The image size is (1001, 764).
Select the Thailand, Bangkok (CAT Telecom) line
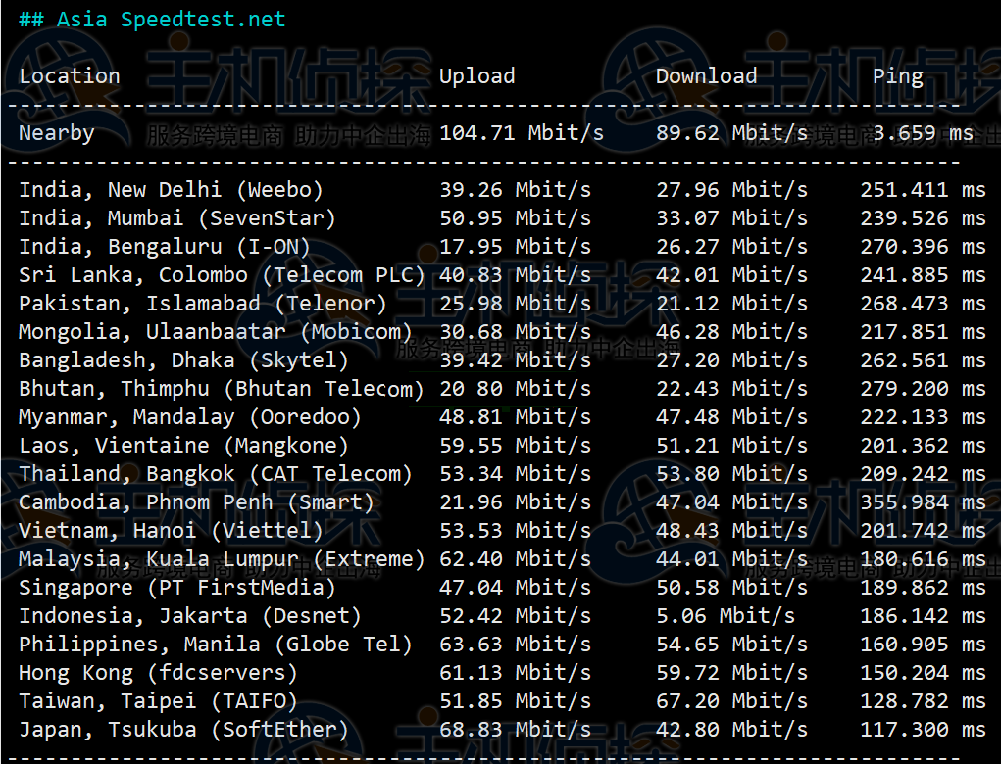(x=216, y=474)
